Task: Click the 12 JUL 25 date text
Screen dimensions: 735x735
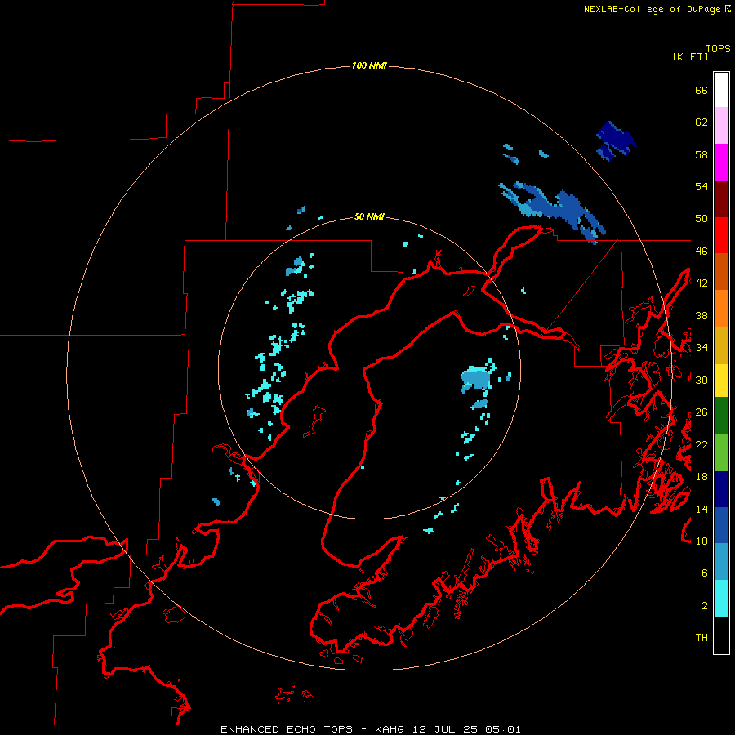Action: tap(445, 729)
